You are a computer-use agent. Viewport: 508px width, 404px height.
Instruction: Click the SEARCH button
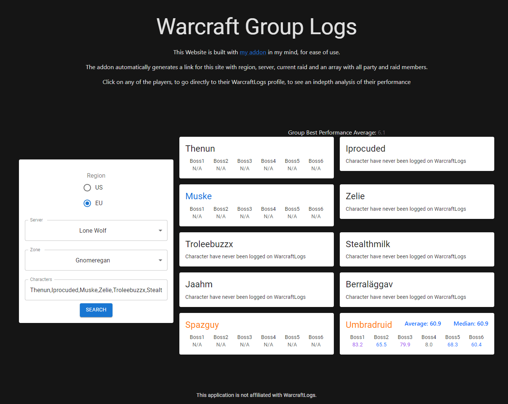tap(96, 310)
